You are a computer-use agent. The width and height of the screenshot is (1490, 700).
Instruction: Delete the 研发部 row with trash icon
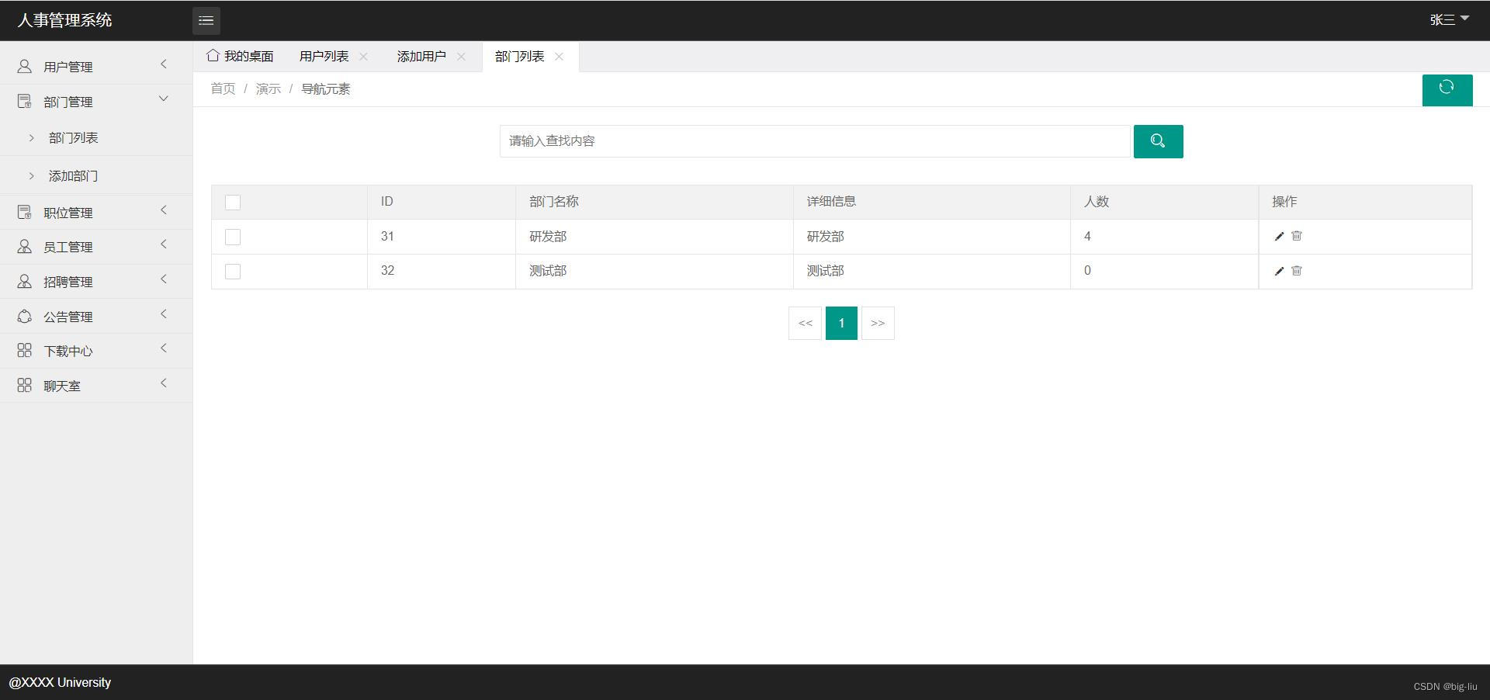(1297, 236)
